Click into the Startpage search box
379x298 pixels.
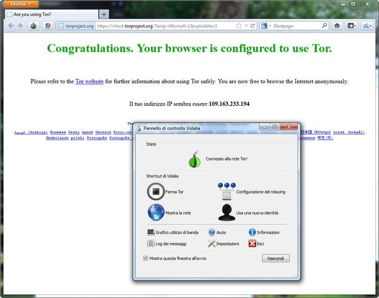[x=297, y=26]
